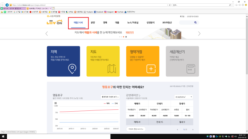Open the 대출 menu
Viewport: 248px width, 139px height.
(x=117, y=23)
